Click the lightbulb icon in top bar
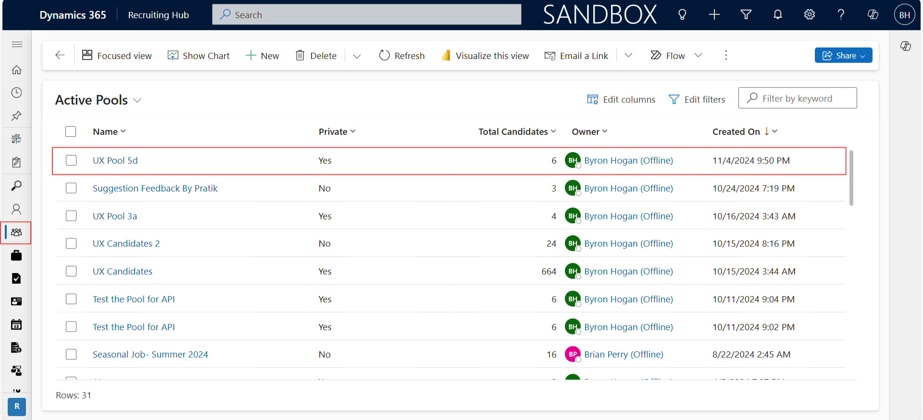 pyautogui.click(x=682, y=15)
